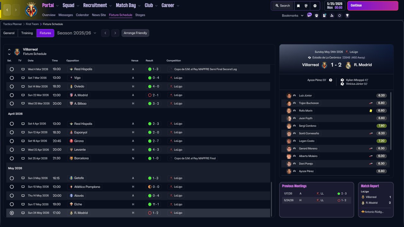
Task: Switch to the Stages tab
Action: pyautogui.click(x=140, y=15)
